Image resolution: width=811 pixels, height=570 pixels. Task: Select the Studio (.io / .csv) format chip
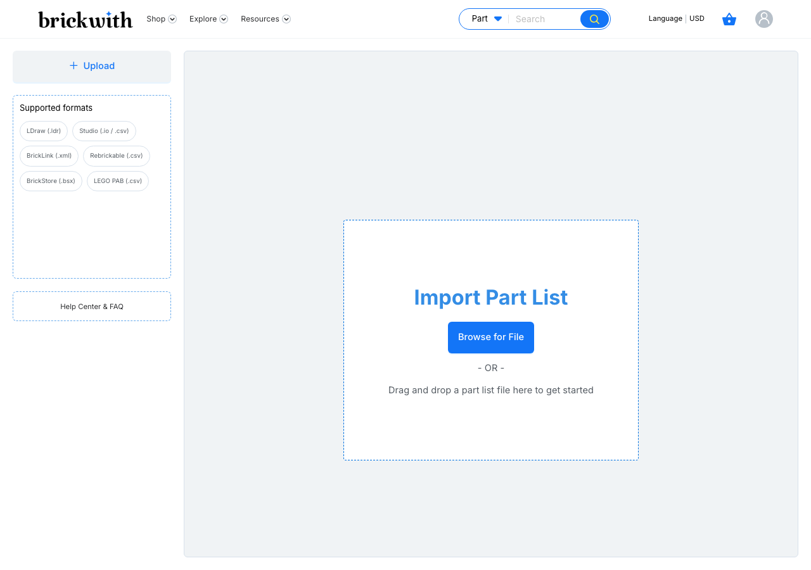[104, 131]
